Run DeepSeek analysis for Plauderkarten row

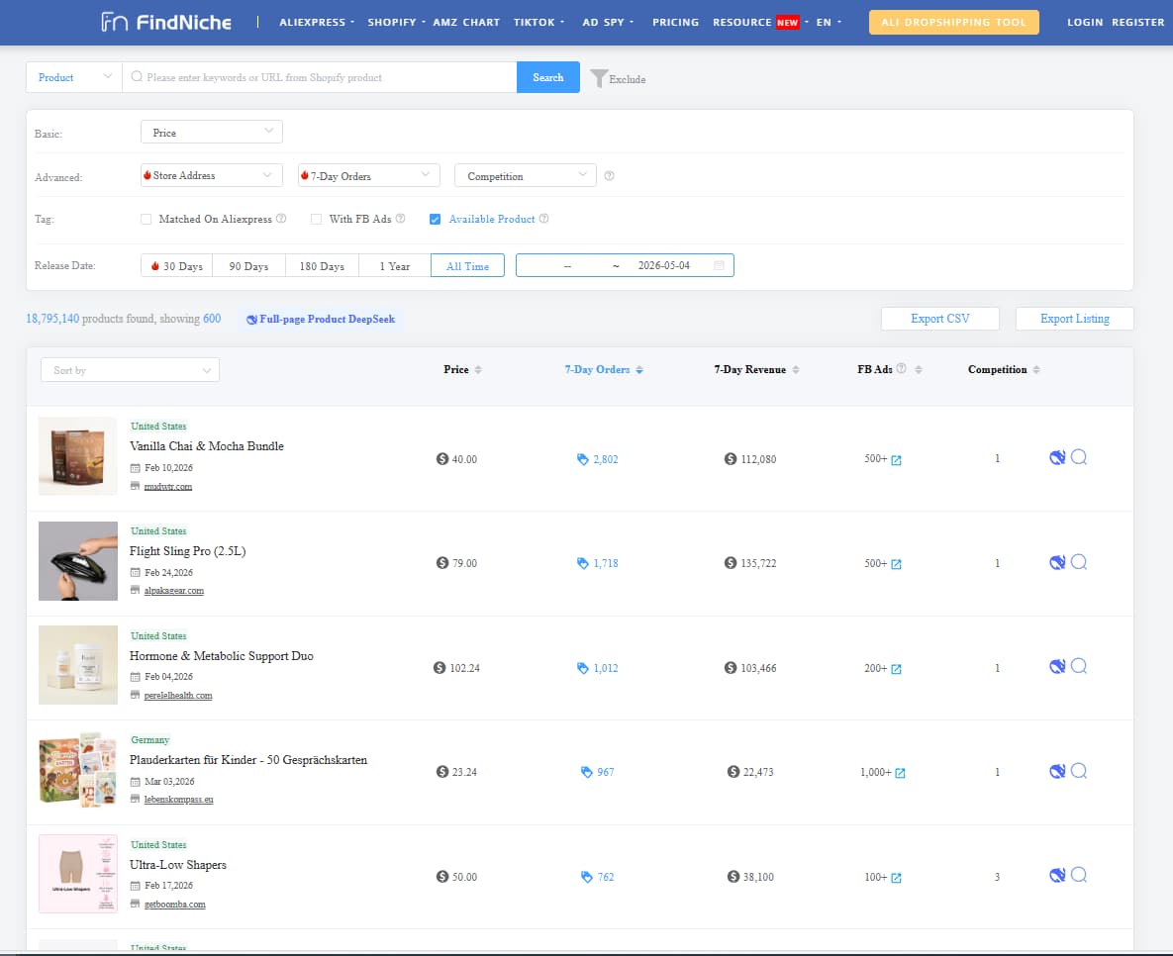coord(1057,771)
